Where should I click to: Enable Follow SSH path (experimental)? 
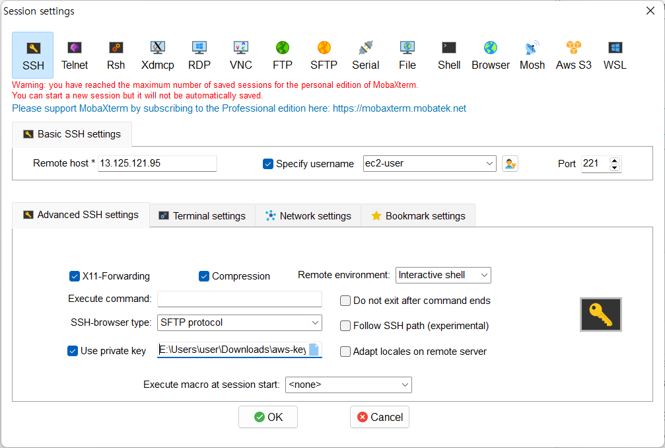coord(345,326)
